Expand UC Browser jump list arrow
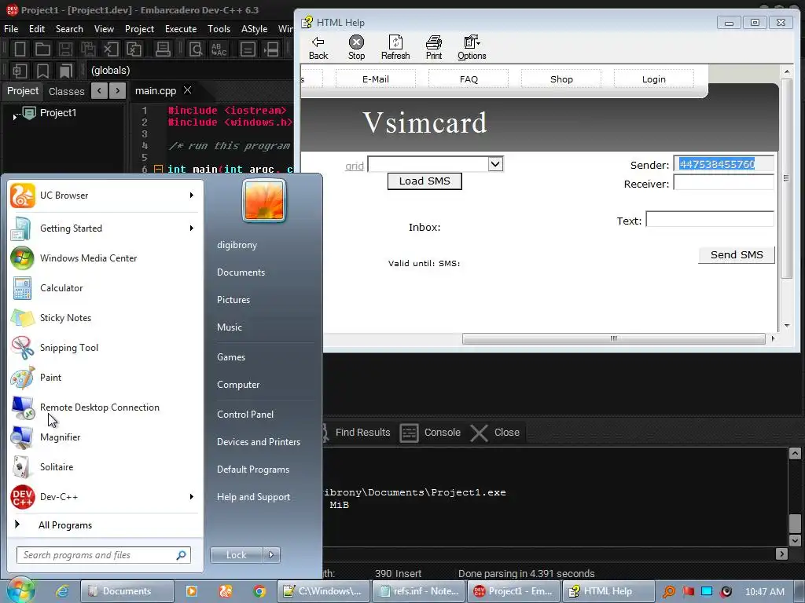Image resolution: width=805 pixels, height=603 pixels. (x=192, y=196)
